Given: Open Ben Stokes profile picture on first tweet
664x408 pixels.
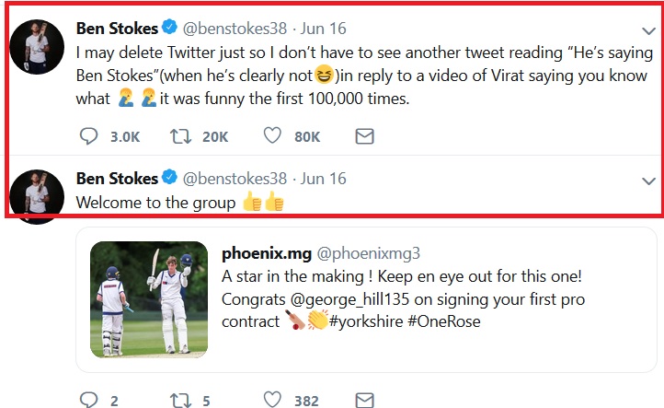Looking at the screenshot, I should 37,47.
